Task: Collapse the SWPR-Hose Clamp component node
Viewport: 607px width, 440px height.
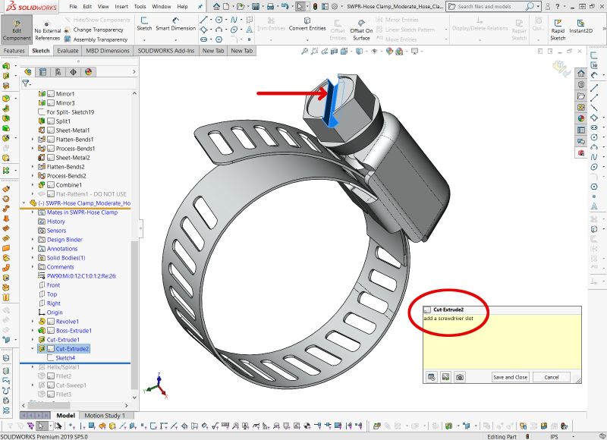Action: click(x=24, y=203)
